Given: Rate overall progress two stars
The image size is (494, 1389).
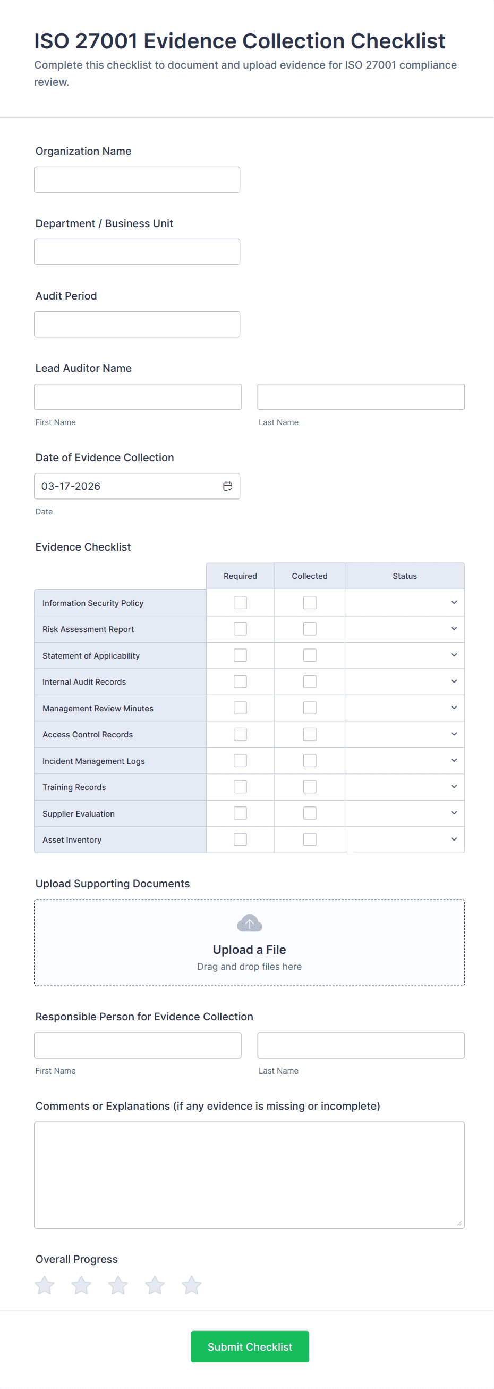Looking at the screenshot, I should (x=81, y=1285).
